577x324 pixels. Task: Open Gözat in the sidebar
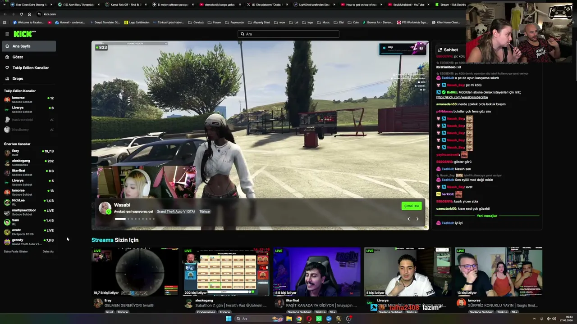pos(29,57)
